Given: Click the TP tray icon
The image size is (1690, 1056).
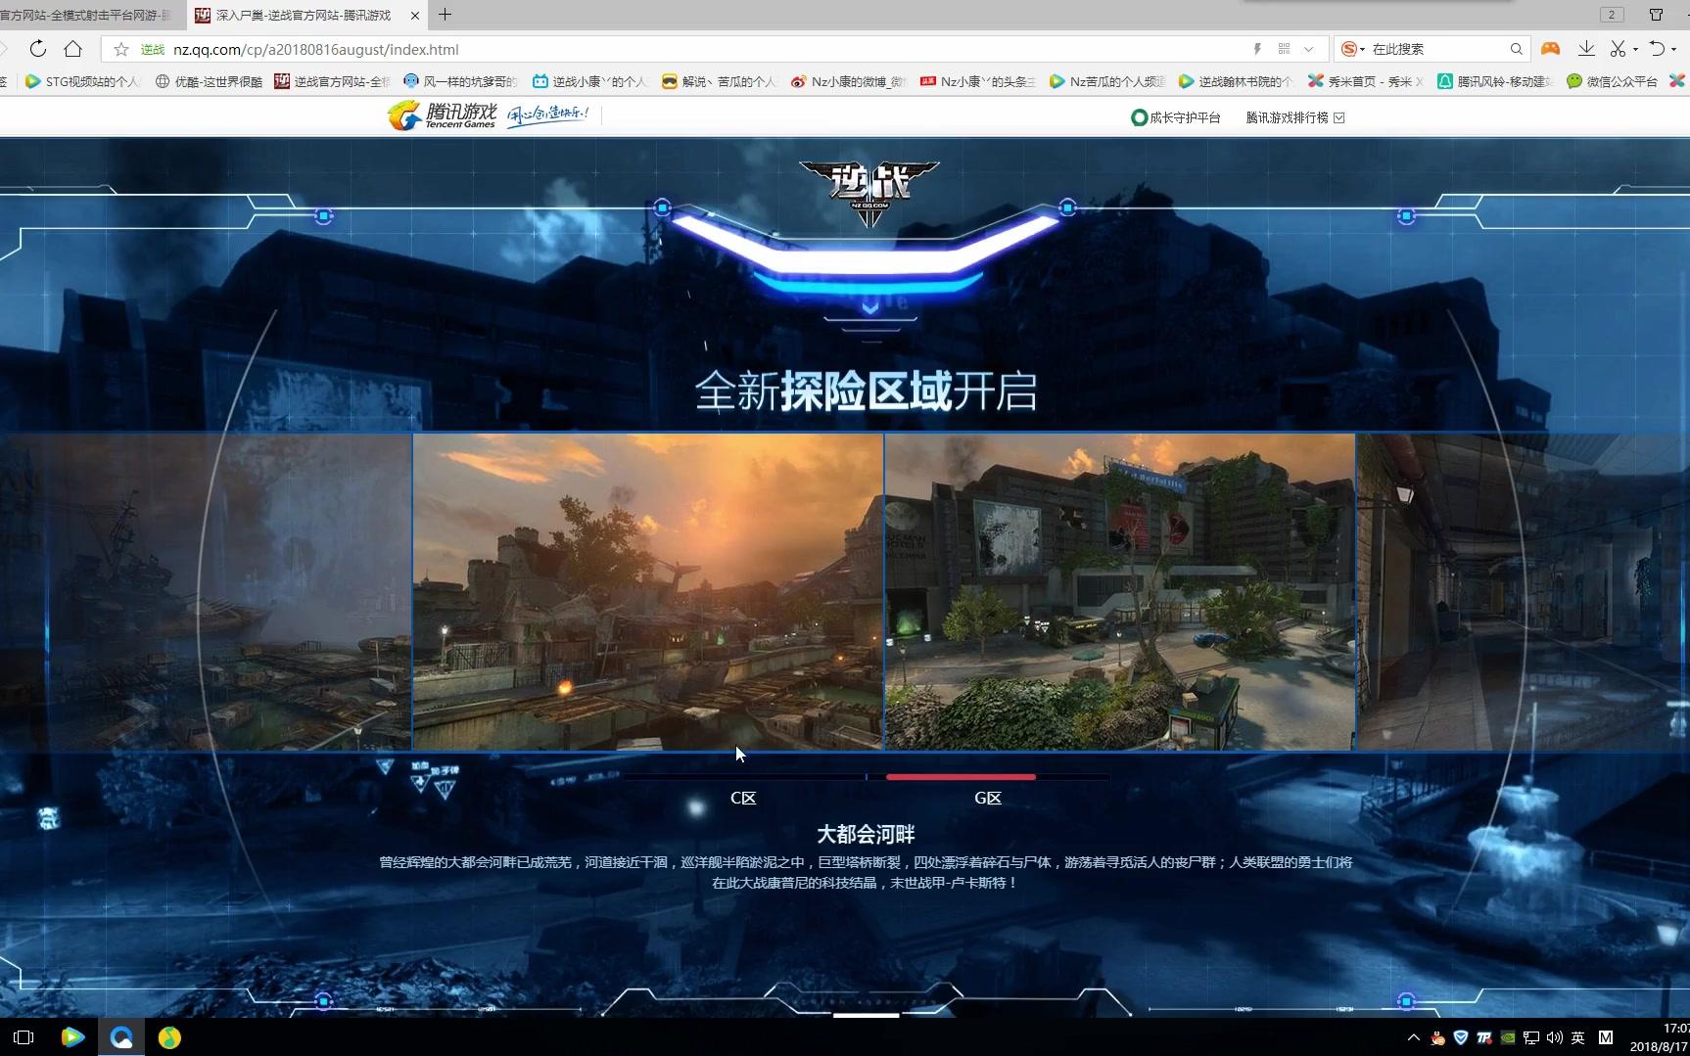Looking at the screenshot, I should pyautogui.click(x=1484, y=1037).
